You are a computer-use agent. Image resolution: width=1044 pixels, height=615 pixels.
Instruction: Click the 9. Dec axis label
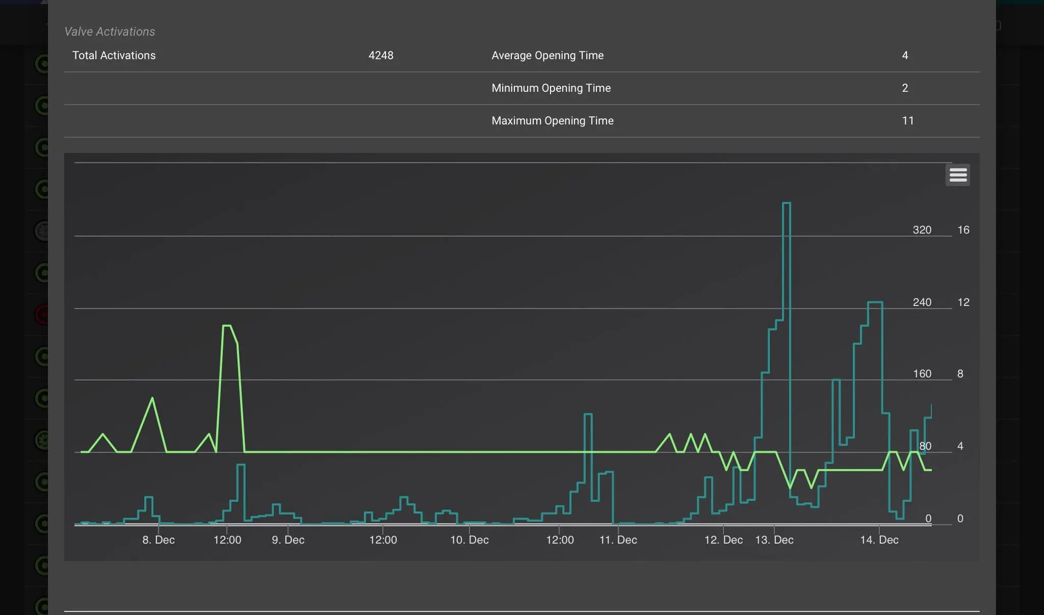click(x=288, y=540)
